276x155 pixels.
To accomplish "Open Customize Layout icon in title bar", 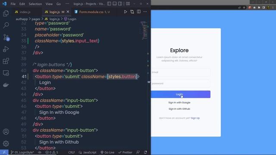I will tap(128, 4).
